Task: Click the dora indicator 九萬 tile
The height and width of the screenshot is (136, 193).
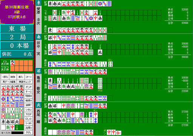Action: 12,63
